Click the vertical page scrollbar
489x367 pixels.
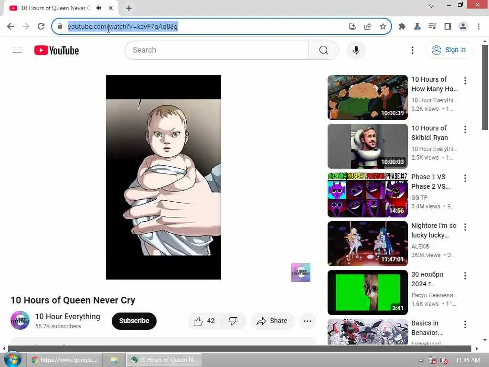pyautogui.click(x=484, y=87)
